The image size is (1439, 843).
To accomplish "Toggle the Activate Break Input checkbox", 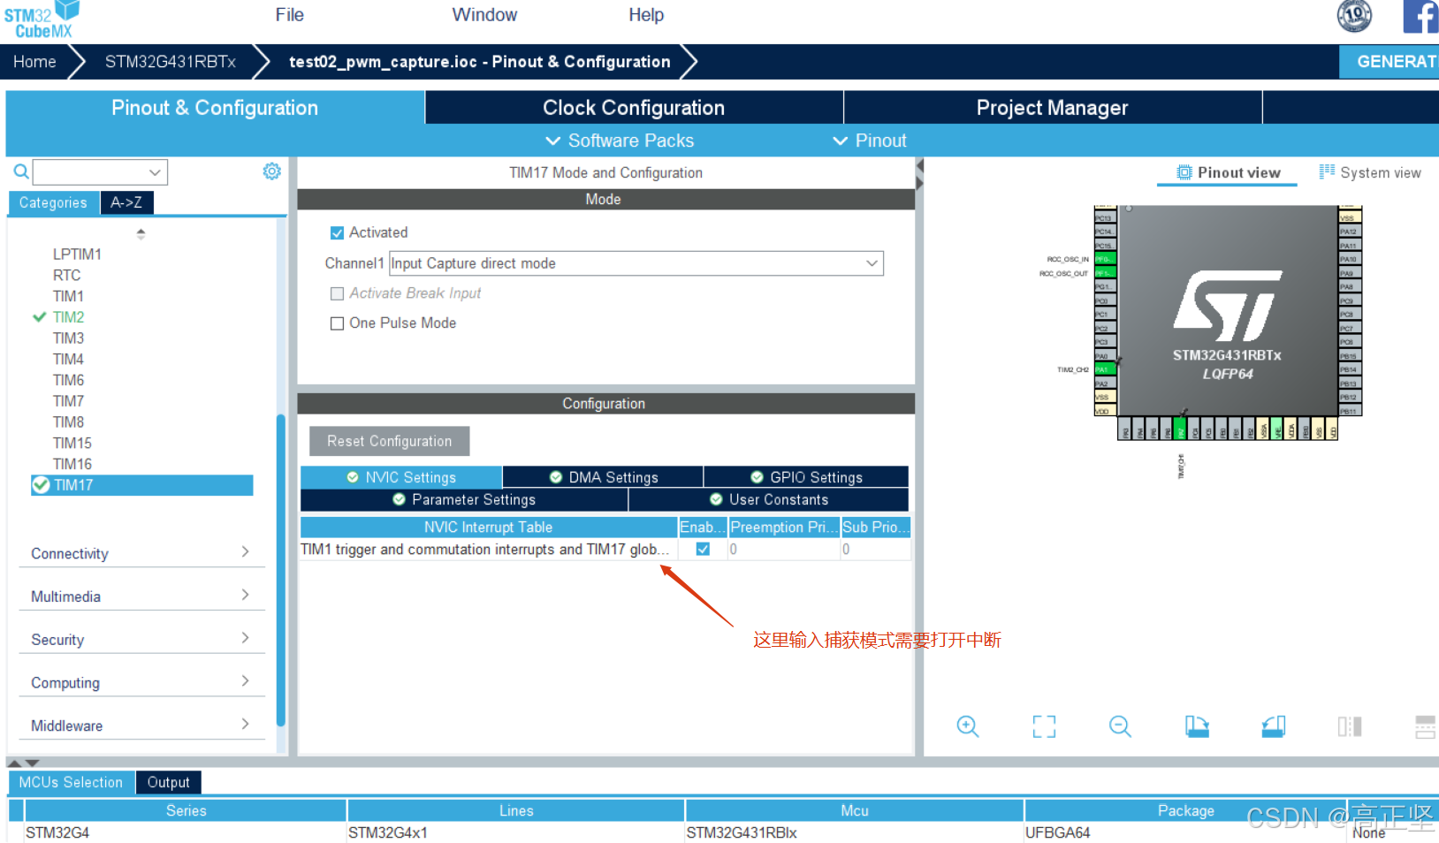I will pyautogui.click(x=337, y=293).
